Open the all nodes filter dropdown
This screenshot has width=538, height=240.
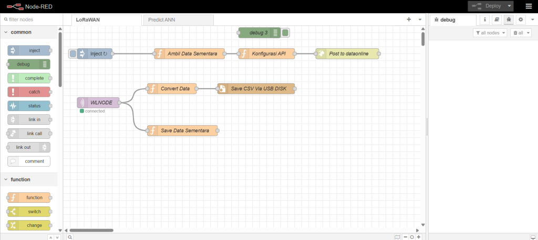(x=490, y=32)
